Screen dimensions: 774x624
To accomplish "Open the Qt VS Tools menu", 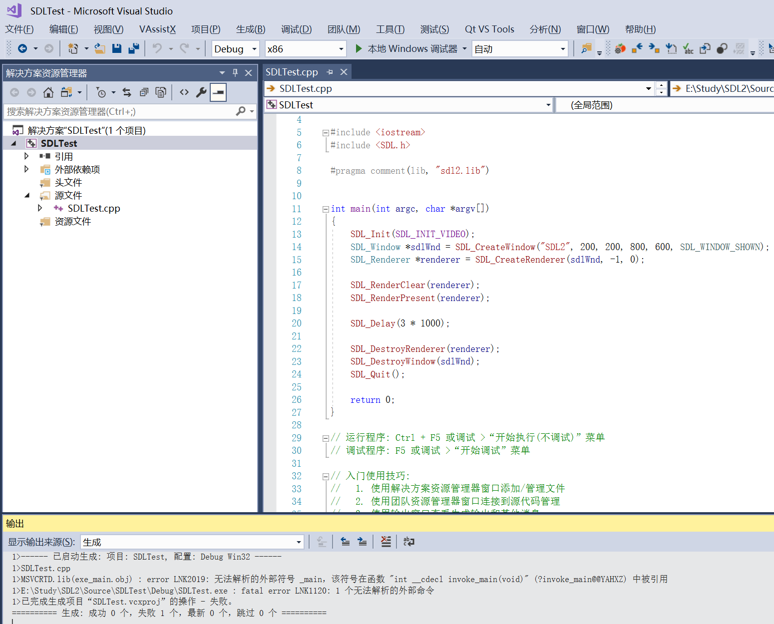I will click(x=489, y=29).
